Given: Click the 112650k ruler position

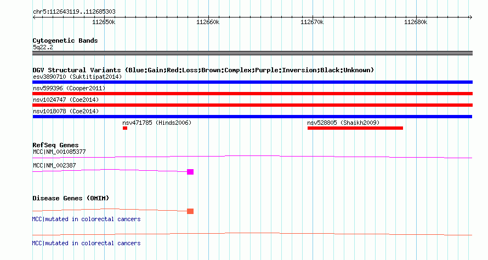Looking at the screenshot, I should 104,22.
